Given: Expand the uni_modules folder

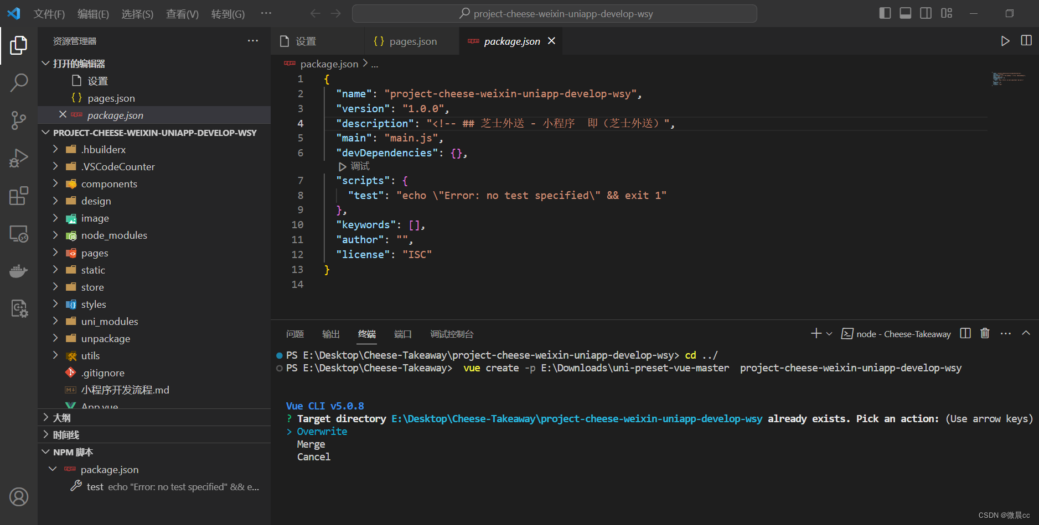Looking at the screenshot, I should 154,321.
